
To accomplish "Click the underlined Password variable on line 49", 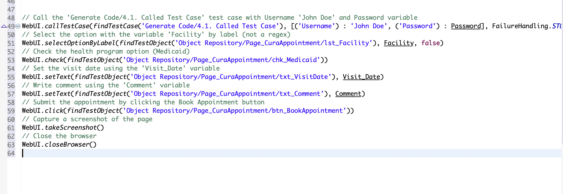I will [465, 26].
